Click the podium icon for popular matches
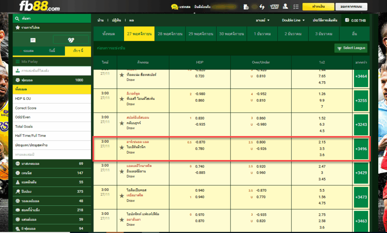Image resolution: width=387 pixels, height=233 pixels. [17, 71]
